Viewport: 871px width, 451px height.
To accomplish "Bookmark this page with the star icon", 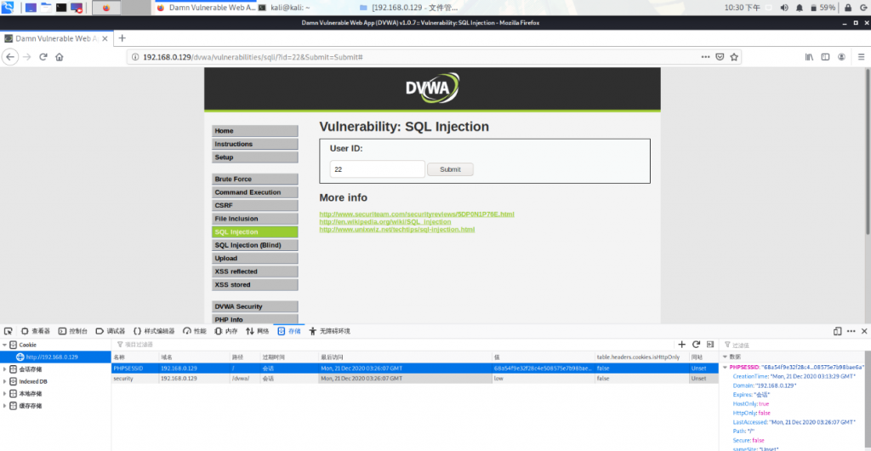I will tap(734, 57).
